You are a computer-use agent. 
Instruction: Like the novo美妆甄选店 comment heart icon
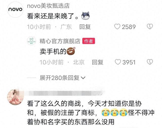tap(117, 27)
